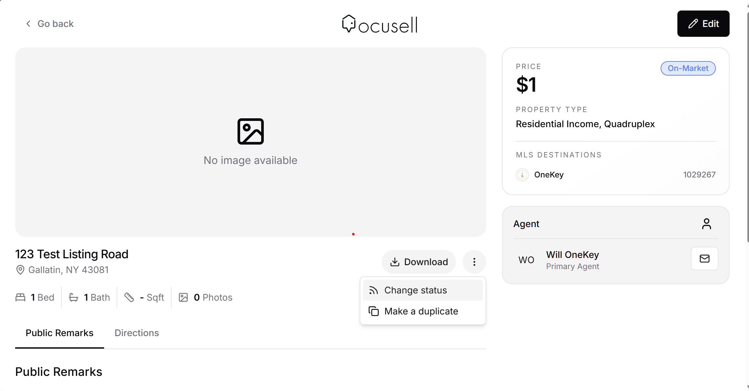Click the OneKey MLS logo icon

coord(522,175)
